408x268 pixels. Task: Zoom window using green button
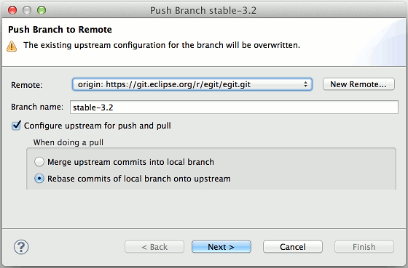pos(42,10)
